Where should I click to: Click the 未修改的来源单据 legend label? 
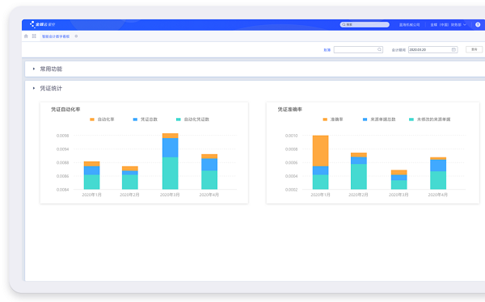coord(433,120)
